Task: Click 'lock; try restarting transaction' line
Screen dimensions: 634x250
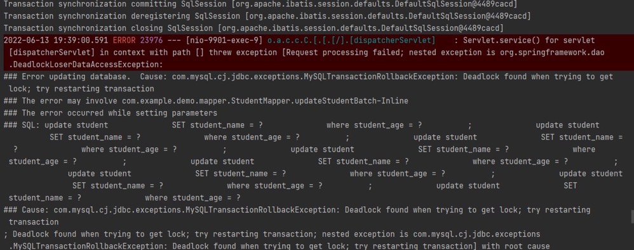Action: coord(81,89)
